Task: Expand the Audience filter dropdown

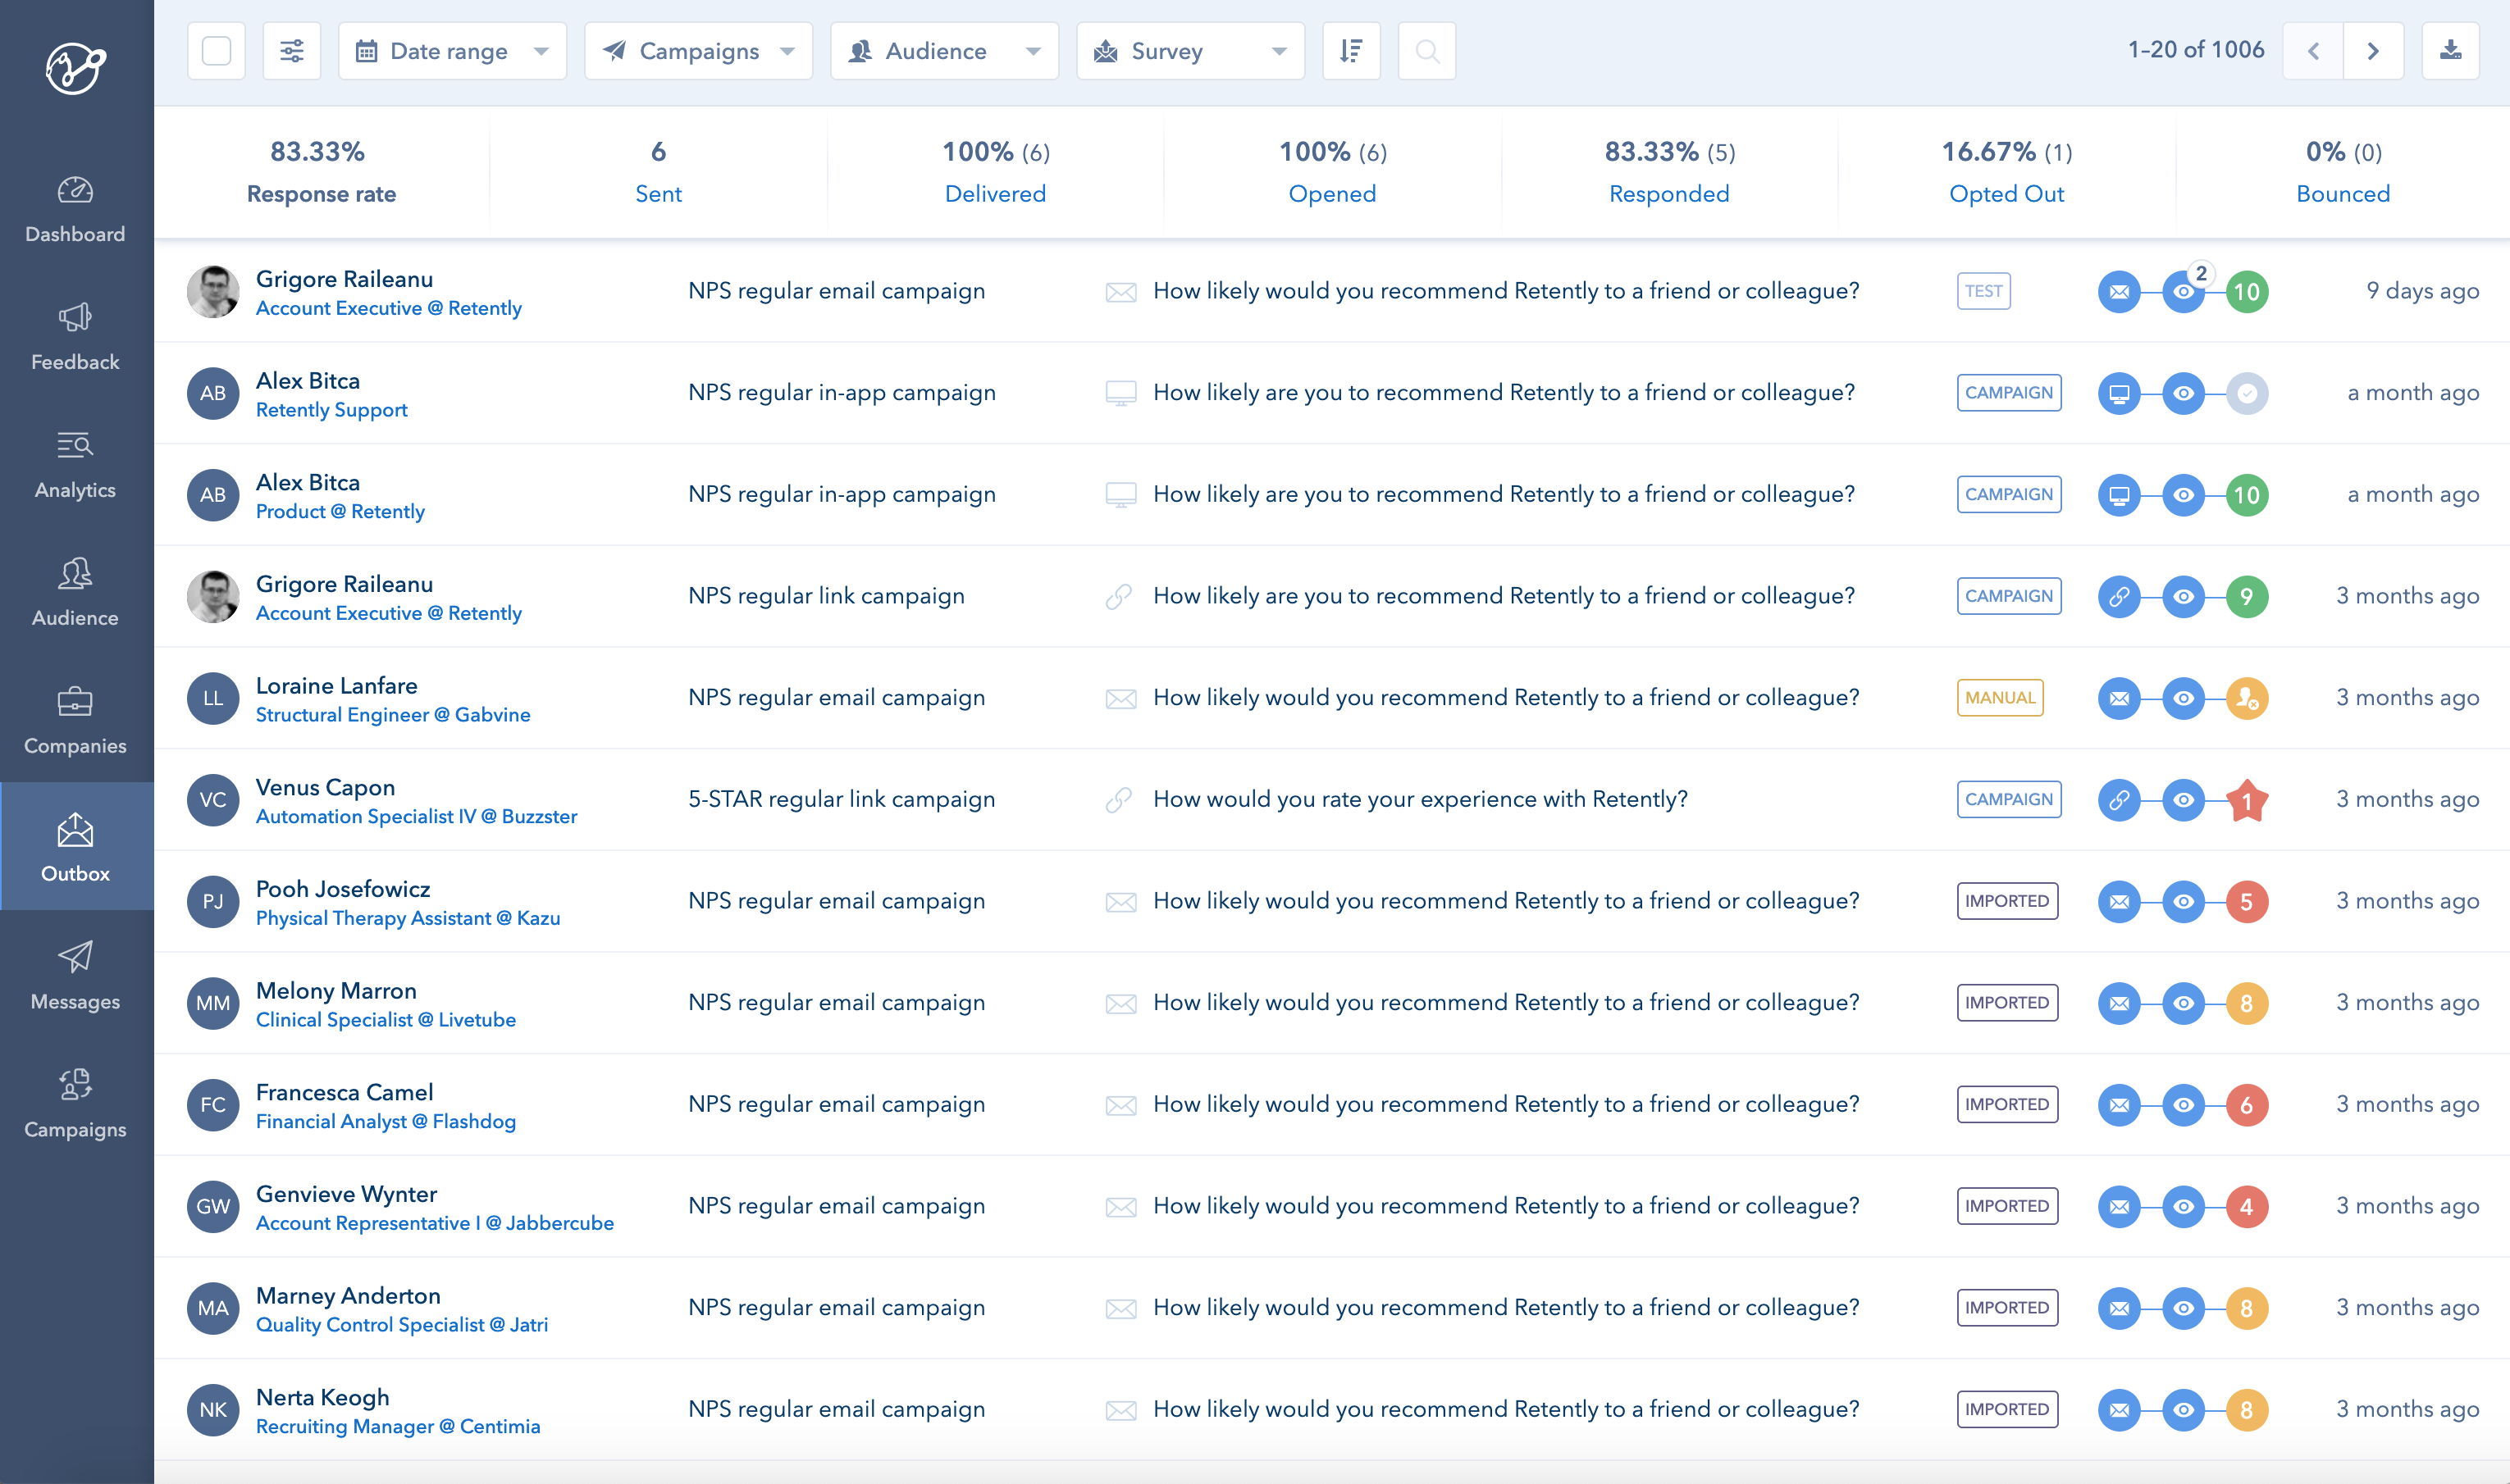Action: tap(944, 51)
